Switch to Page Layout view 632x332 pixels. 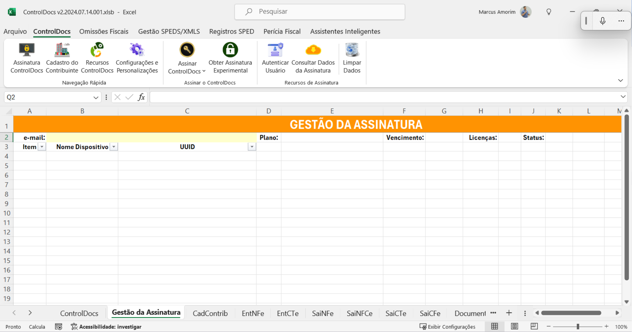[x=514, y=326]
